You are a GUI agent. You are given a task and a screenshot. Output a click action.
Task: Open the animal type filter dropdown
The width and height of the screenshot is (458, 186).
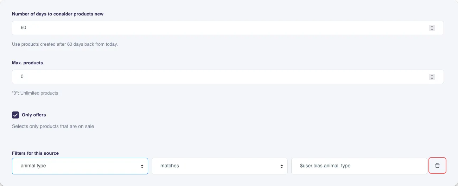coord(80,166)
